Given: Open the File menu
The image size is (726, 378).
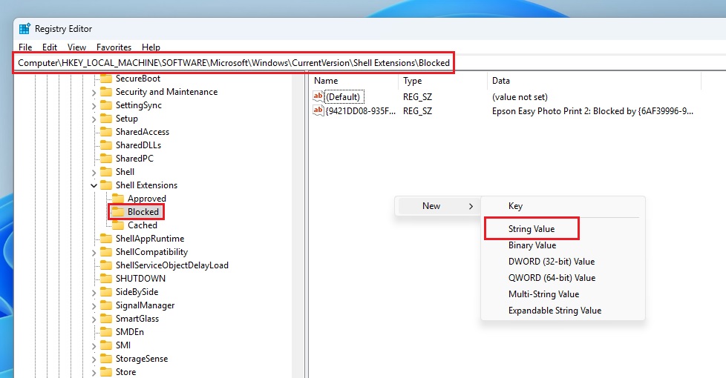Looking at the screenshot, I should tap(25, 47).
